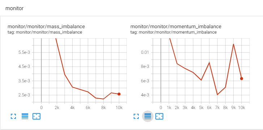Toggle y-axis log scale for momentum_imbalance chart

click(148, 116)
